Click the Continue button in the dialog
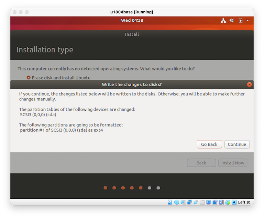This screenshot has height=218, width=264. [237, 144]
